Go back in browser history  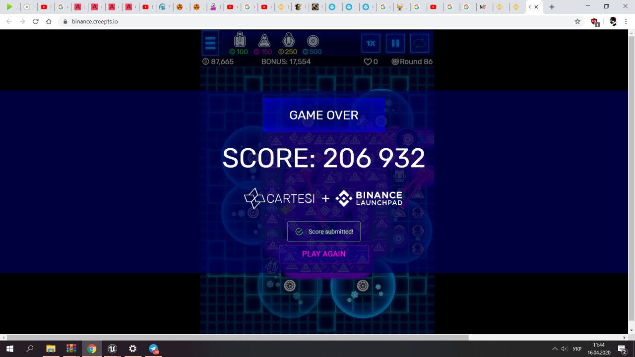[x=9, y=21]
